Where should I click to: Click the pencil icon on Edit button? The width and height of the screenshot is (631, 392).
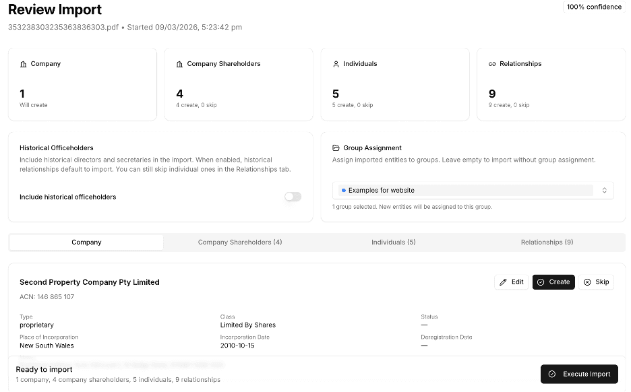pyautogui.click(x=503, y=282)
